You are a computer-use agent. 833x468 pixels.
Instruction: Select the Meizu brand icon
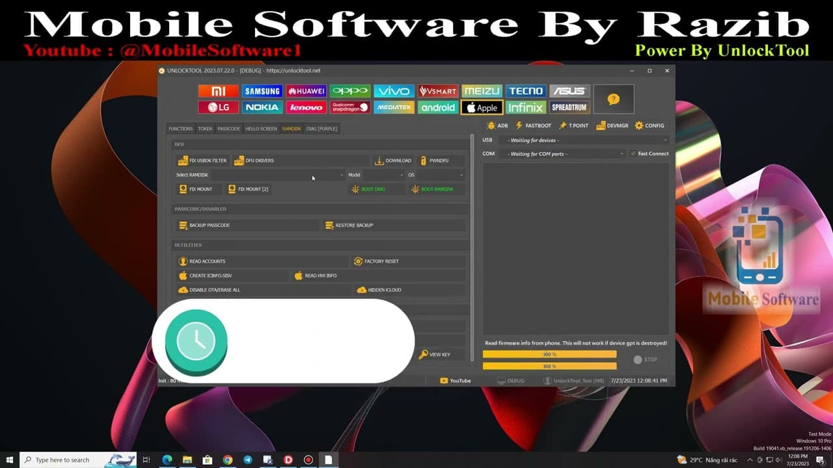[x=482, y=91]
